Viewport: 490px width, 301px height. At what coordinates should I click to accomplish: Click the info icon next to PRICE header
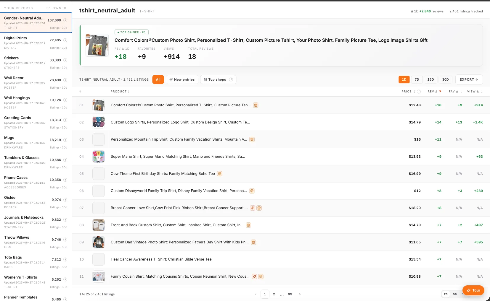click(419, 92)
